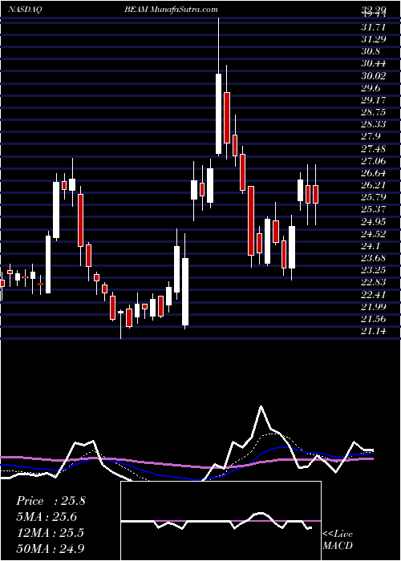The image size is (401, 561).
Task: Select the 28.33 price axis label
Action: coord(374,124)
